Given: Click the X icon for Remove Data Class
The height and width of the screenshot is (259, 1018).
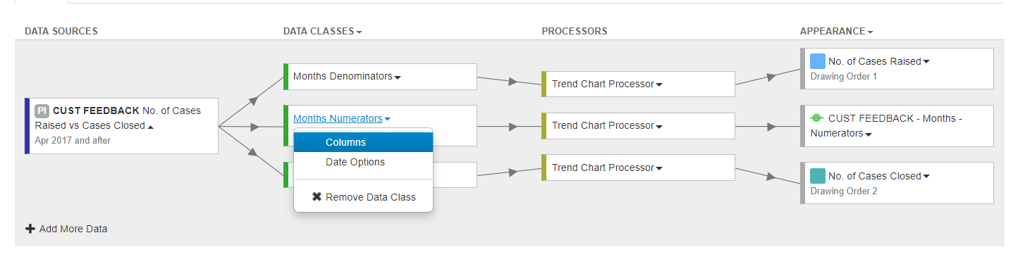Looking at the screenshot, I should click(x=317, y=197).
